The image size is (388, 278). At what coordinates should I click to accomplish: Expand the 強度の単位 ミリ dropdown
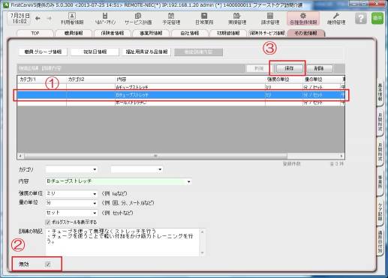[x=95, y=193]
